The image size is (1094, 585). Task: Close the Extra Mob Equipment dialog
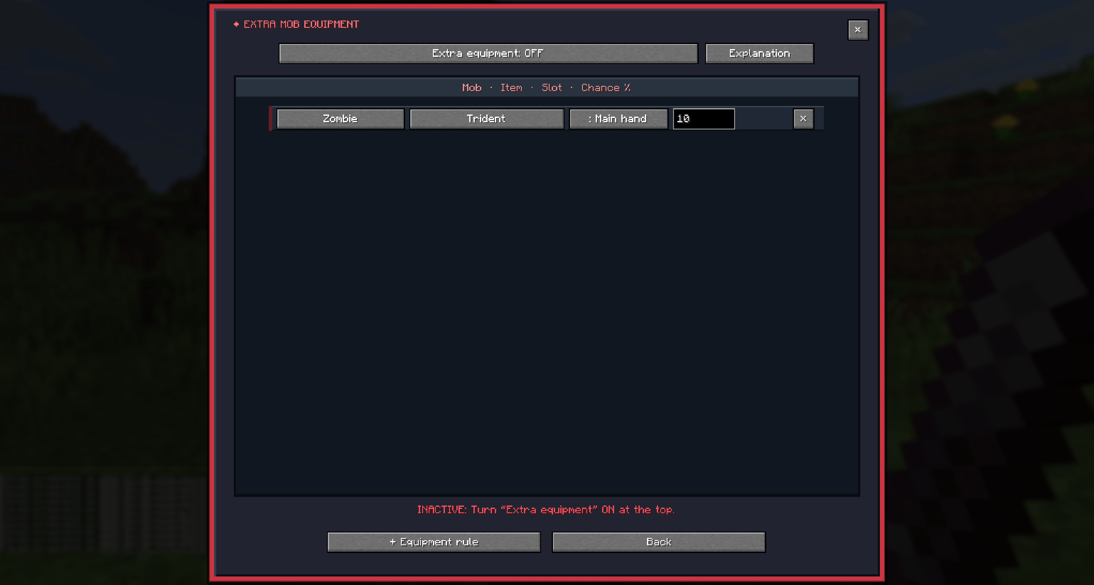click(858, 30)
